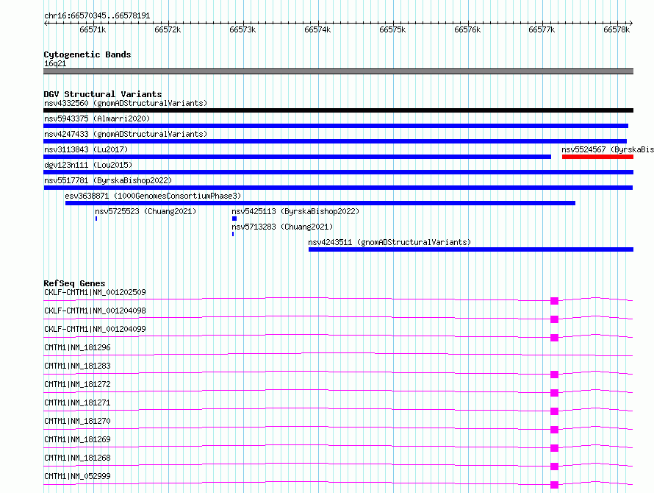Viewport: 654px width, 493px height.
Task: Select the nsv5943375 (Almarri2020) variant label
Action: click(x=97, y=118)
